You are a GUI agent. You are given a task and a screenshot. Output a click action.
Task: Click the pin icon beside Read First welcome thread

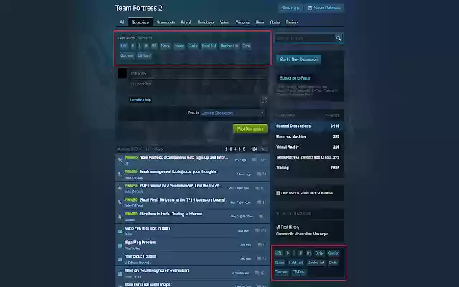pos(120,202)
